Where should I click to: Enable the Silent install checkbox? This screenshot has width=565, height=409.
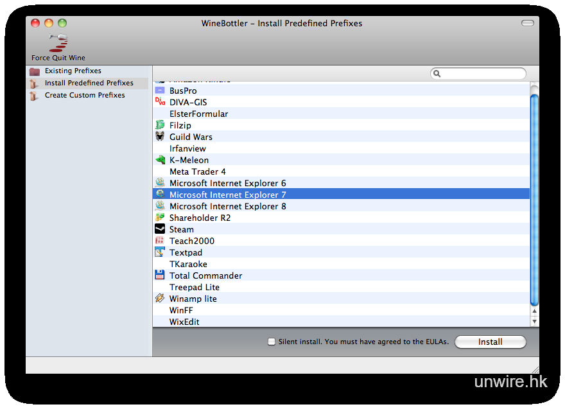tap(272, 342)
